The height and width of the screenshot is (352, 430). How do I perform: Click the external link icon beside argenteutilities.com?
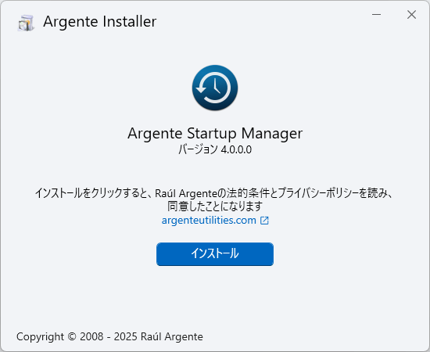(264, 221)
